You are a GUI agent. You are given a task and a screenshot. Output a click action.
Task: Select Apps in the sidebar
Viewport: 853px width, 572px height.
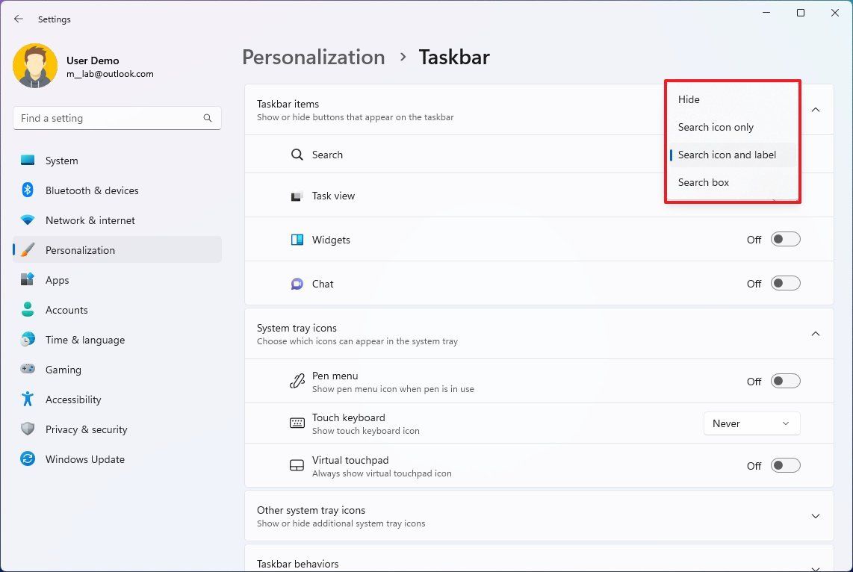click(x=56, y=280)
